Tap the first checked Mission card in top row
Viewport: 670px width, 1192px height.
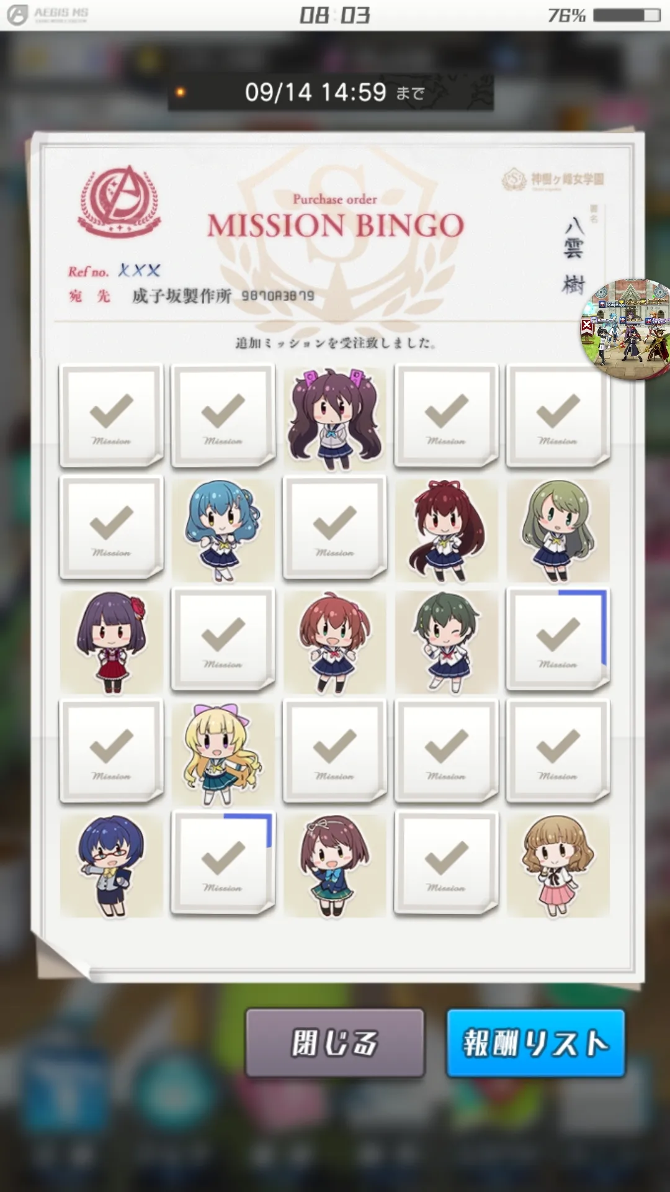[x=112, y=416]
